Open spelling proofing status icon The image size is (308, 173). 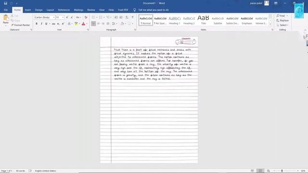(30, 171)
